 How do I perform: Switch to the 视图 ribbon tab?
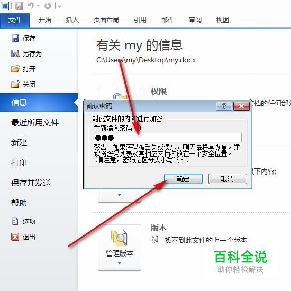coord(223,20)
